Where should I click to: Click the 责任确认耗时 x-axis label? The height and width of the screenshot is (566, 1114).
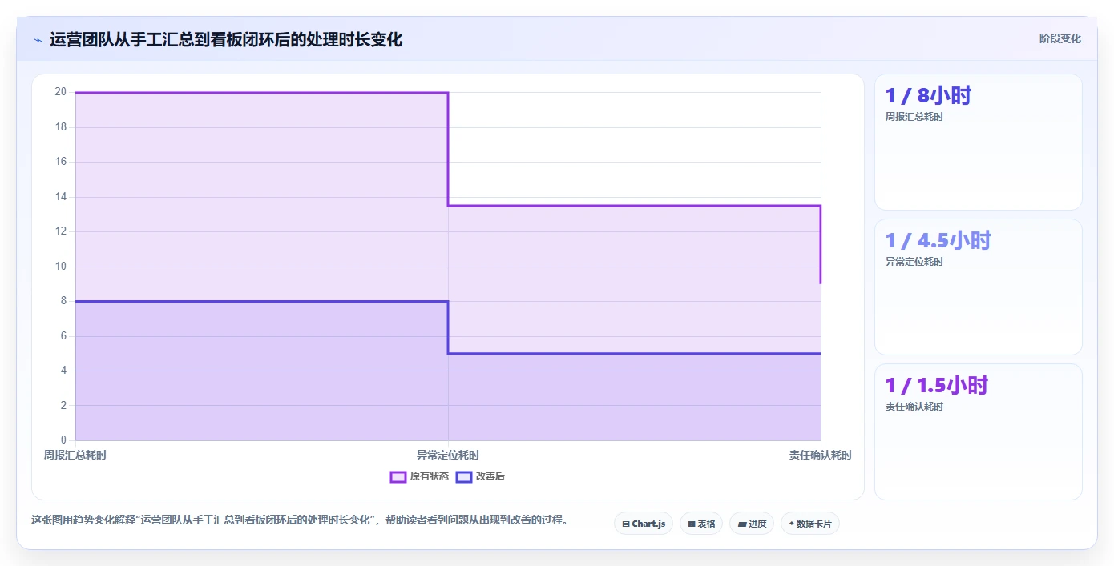pos(821,455)
